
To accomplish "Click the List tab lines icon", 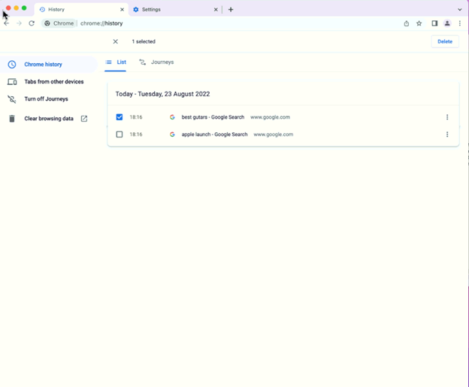I will 108,62.
